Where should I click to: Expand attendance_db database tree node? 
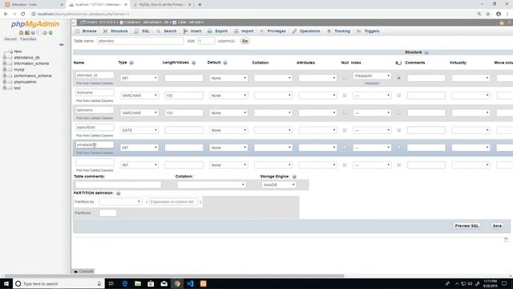(5, 57)
